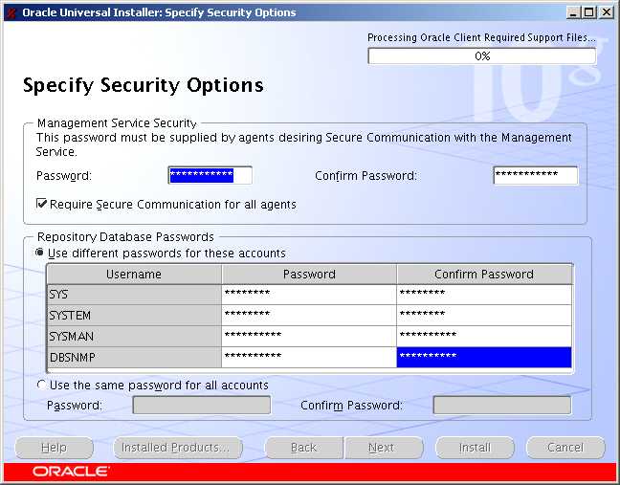Select the SYSTEM confirm password cell
This screenshot has width=620, height=485.
[x=483, y=315]
